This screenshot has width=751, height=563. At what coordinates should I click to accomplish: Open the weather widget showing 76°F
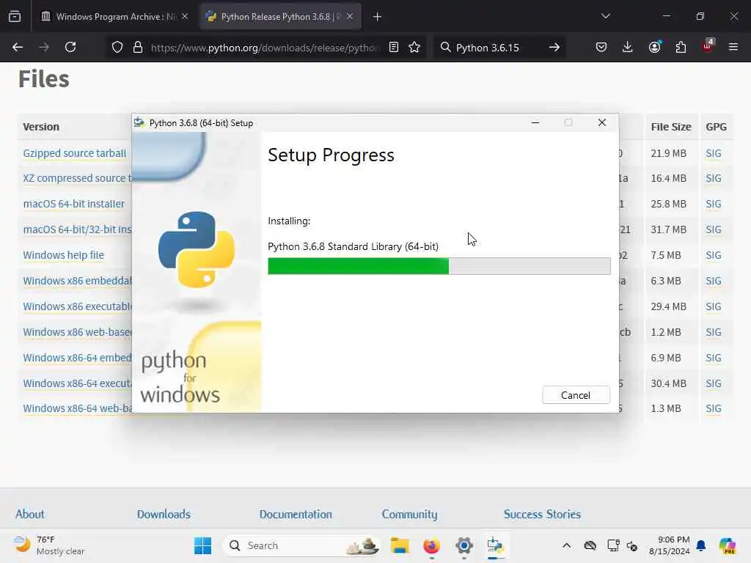click(48, 545)
